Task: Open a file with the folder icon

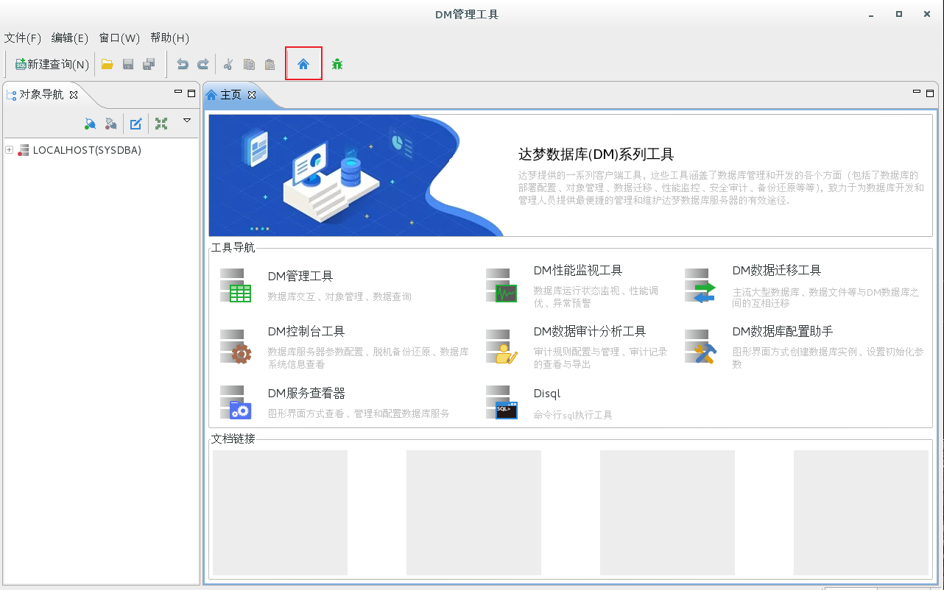Action: [x=108, y=65]
